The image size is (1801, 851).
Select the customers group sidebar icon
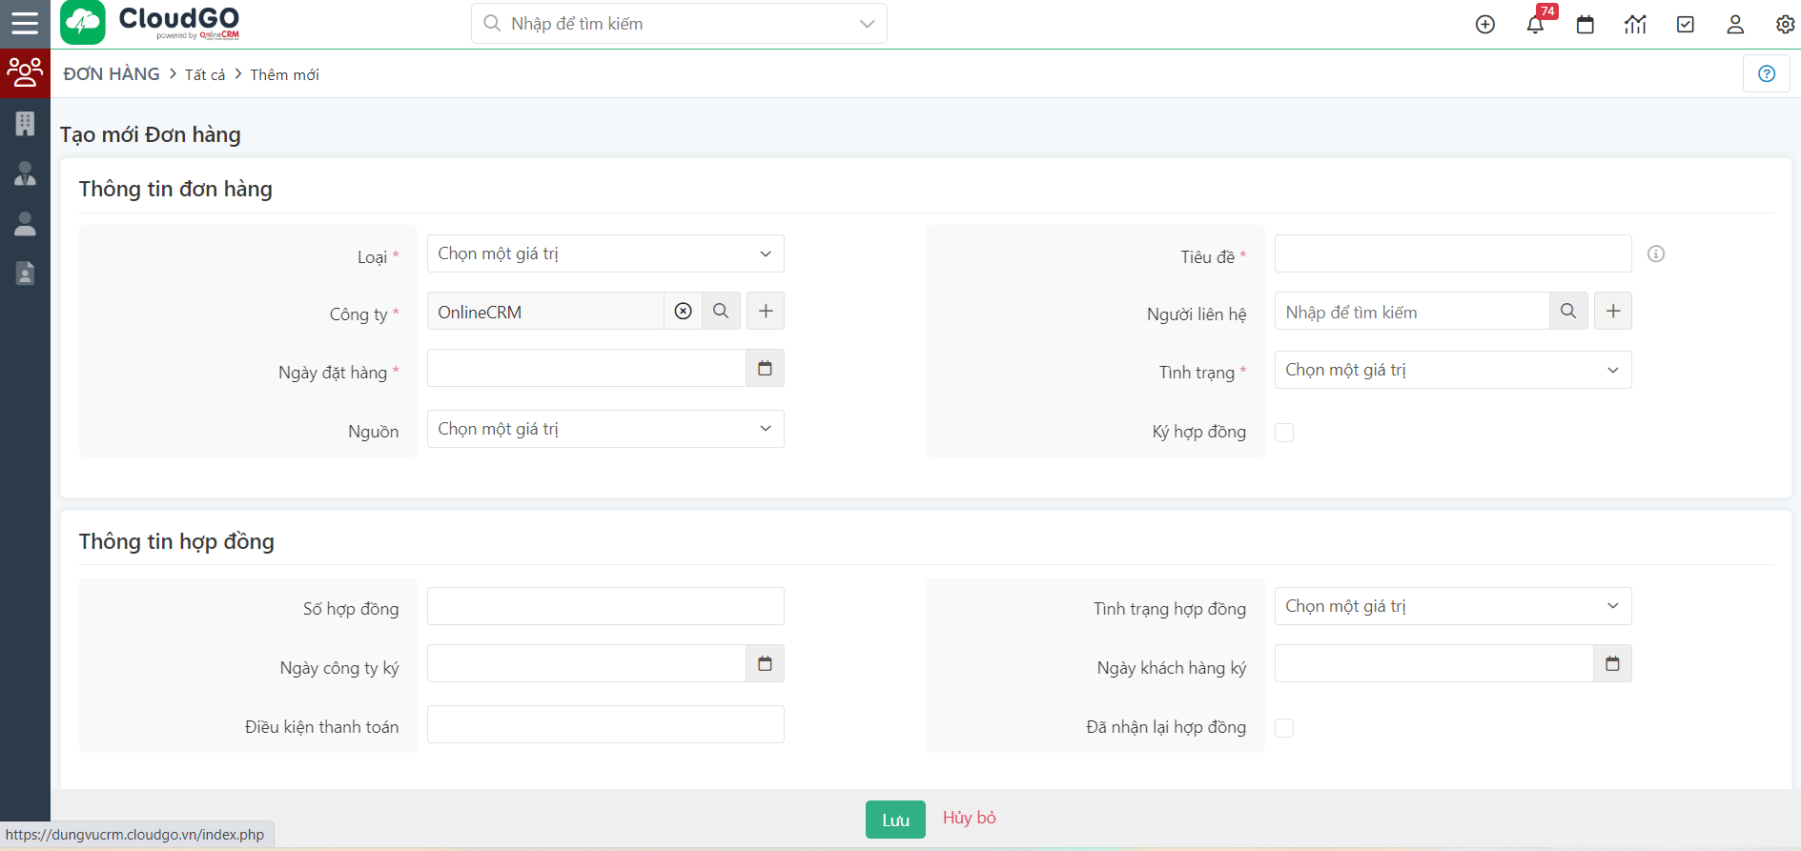25,73
